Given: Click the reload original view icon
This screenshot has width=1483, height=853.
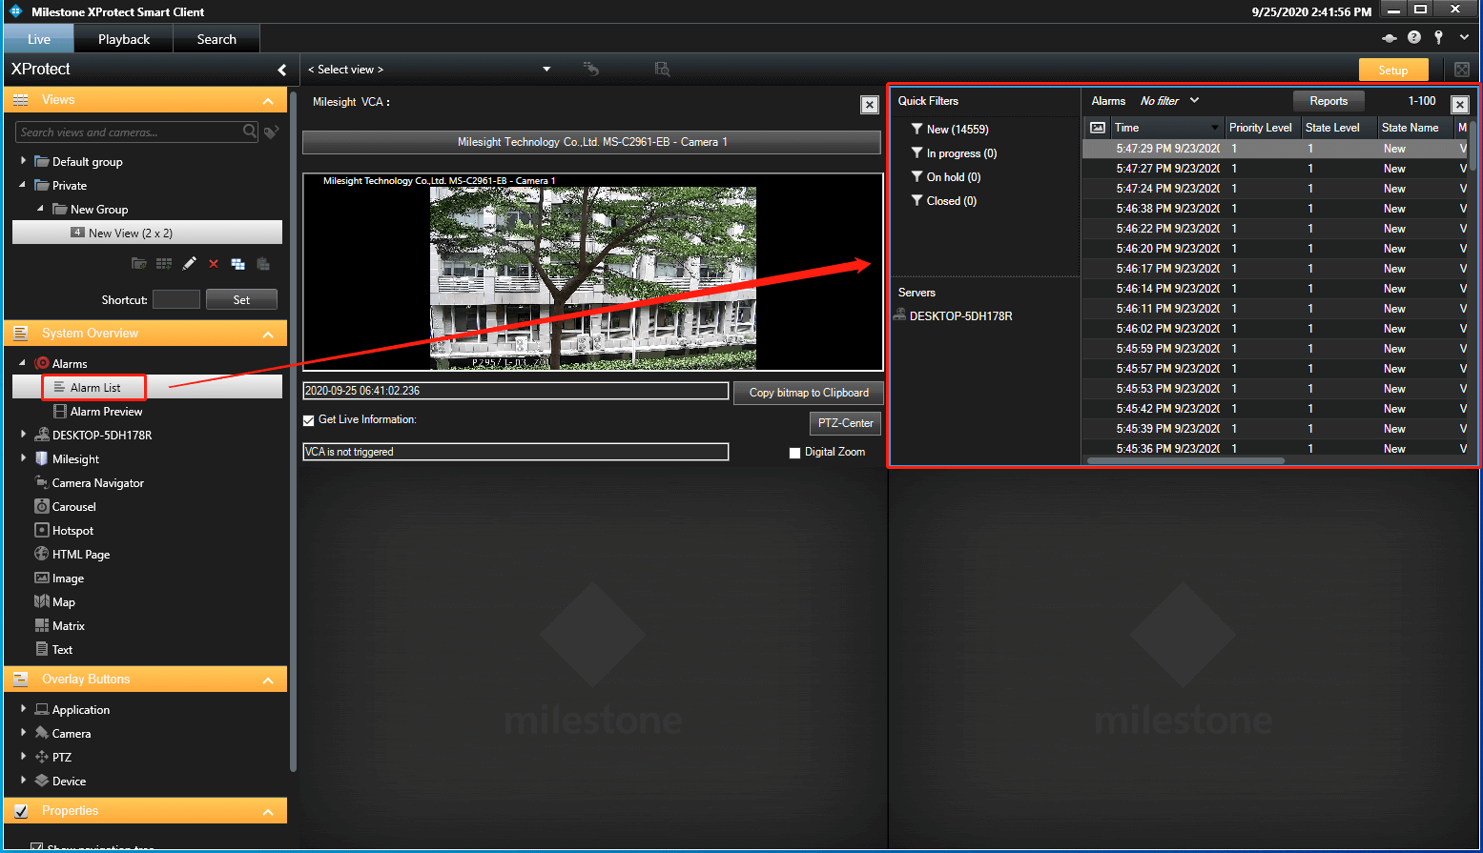Looking at the screenshot, I should (x=591, y=69).
